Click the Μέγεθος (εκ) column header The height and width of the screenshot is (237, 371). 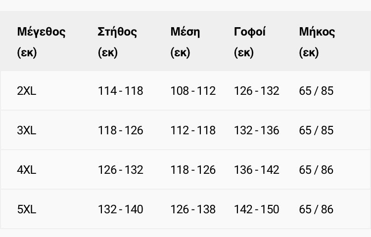(41, 42)
